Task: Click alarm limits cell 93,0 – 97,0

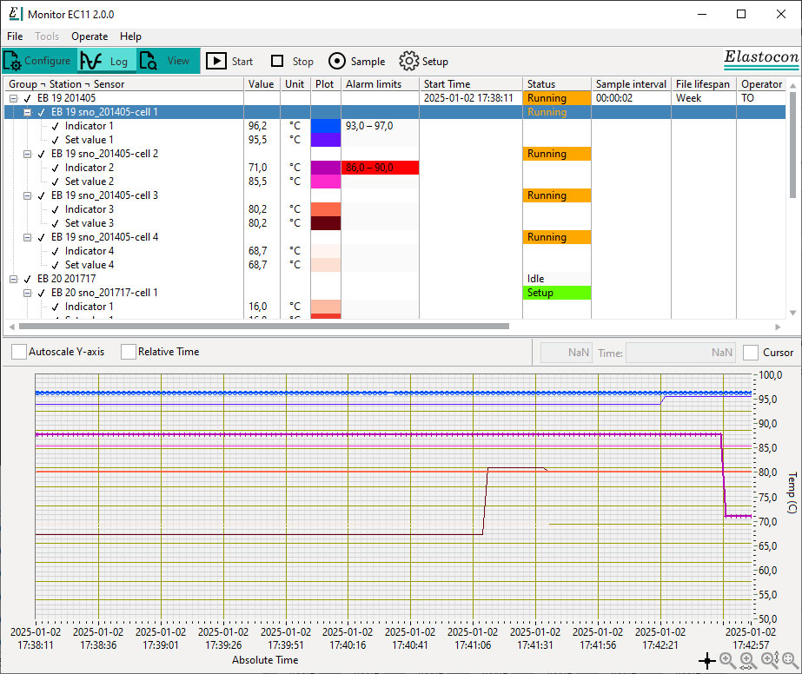Action: pos(380,126)
